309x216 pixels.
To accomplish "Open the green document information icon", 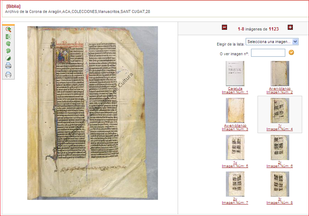I will (x=8, y=37).
